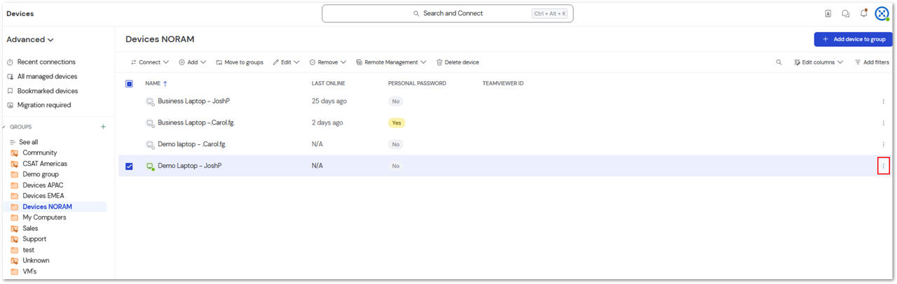Click the device icon of Demo laptop - .Carol.fg.

point(150,145)
